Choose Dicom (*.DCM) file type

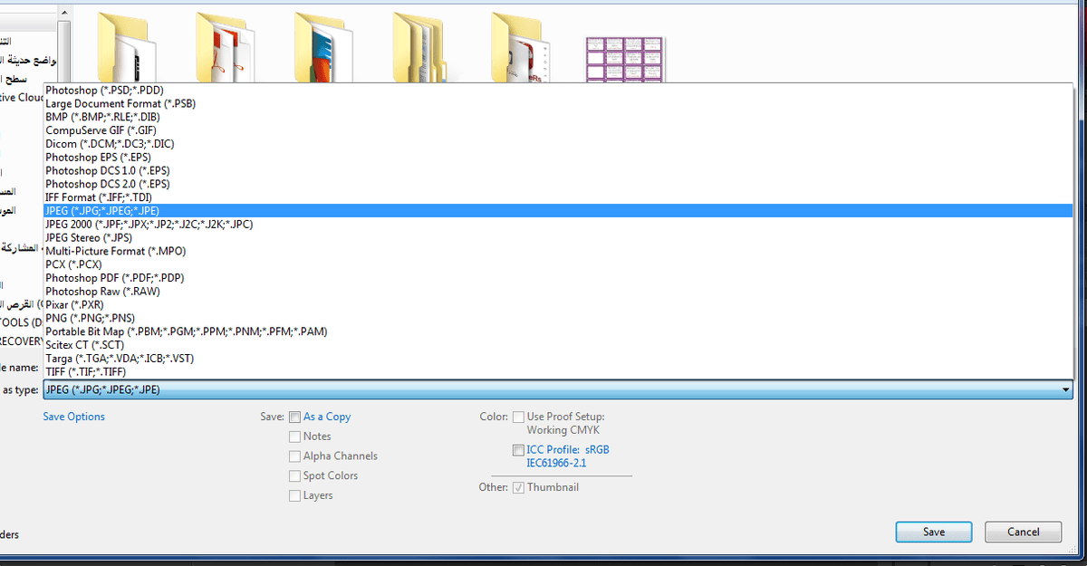(558, 144)
